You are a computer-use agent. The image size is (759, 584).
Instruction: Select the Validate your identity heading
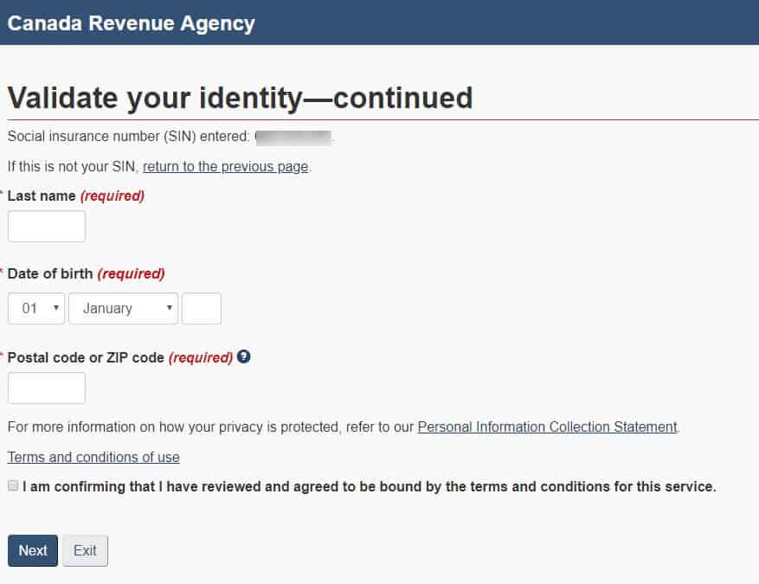coord(239,98)
